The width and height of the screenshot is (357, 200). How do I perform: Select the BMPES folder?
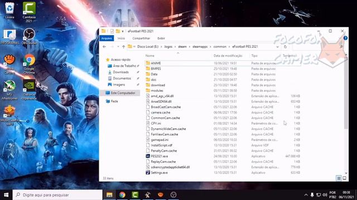pyautogui.click(x=223, y=68)
